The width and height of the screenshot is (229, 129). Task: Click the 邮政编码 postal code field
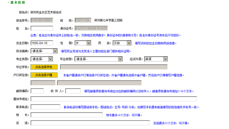pyautogui.click(x=37, y=91)
